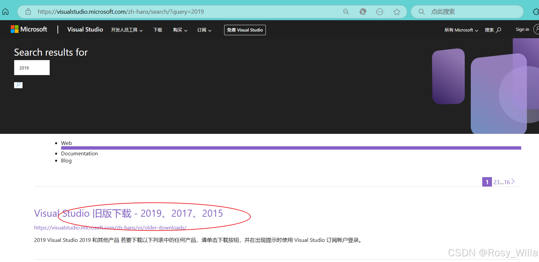Open Visual Studio 旧版下载 result title
539x262 pixels.
click(128, 213)
